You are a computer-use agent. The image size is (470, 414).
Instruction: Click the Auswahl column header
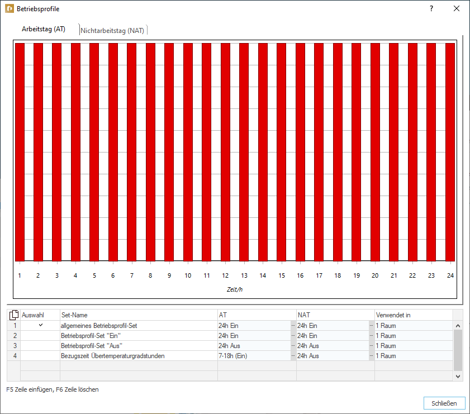point(40,315)
